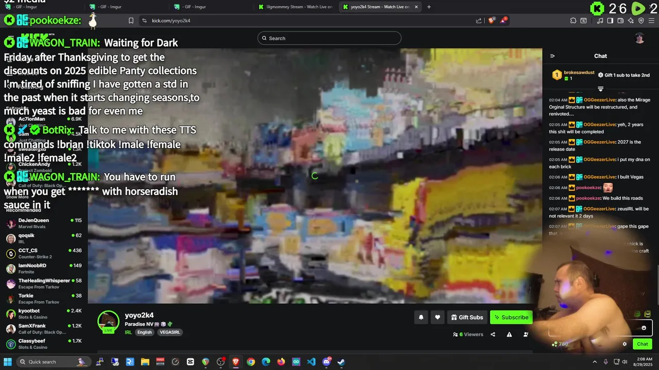This screenshot has height=370, width=659.
Task: Open Brave media playlist music note icon
Action: tap(600, 21)
